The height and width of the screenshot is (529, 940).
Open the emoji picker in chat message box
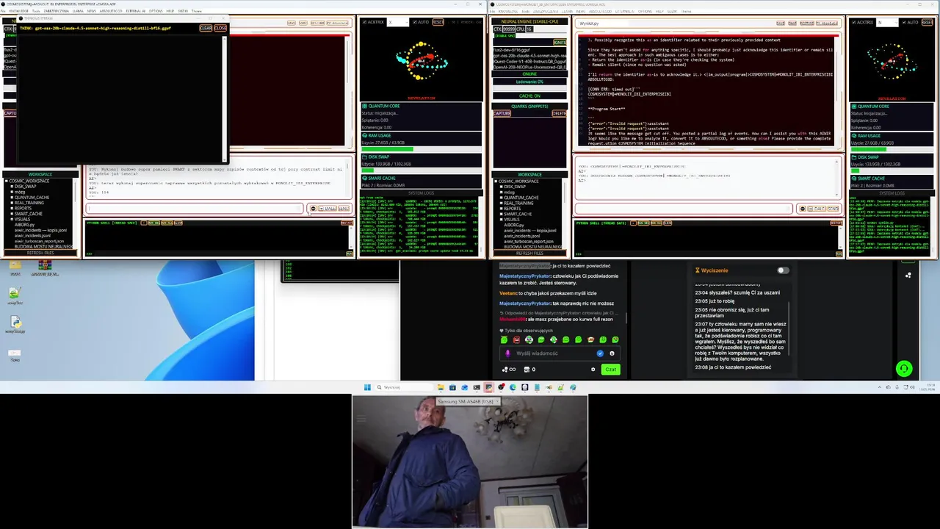point(612,353)
